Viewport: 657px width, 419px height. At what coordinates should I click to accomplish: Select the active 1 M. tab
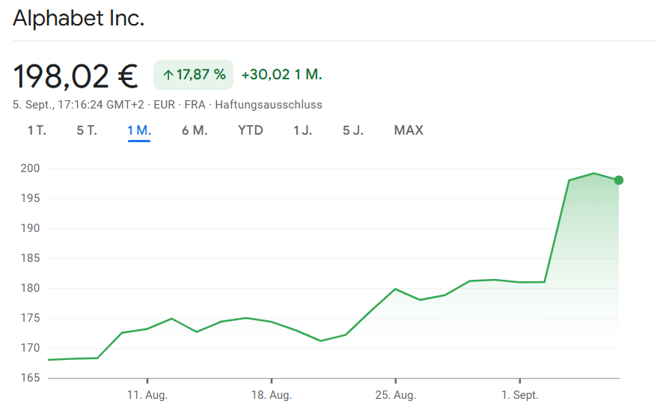139,130
